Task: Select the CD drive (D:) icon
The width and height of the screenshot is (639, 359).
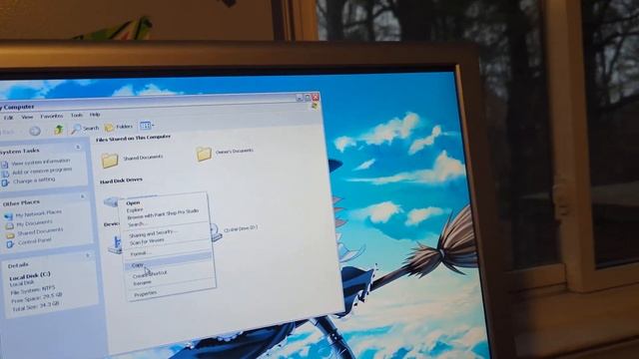Action: [216, 232]
